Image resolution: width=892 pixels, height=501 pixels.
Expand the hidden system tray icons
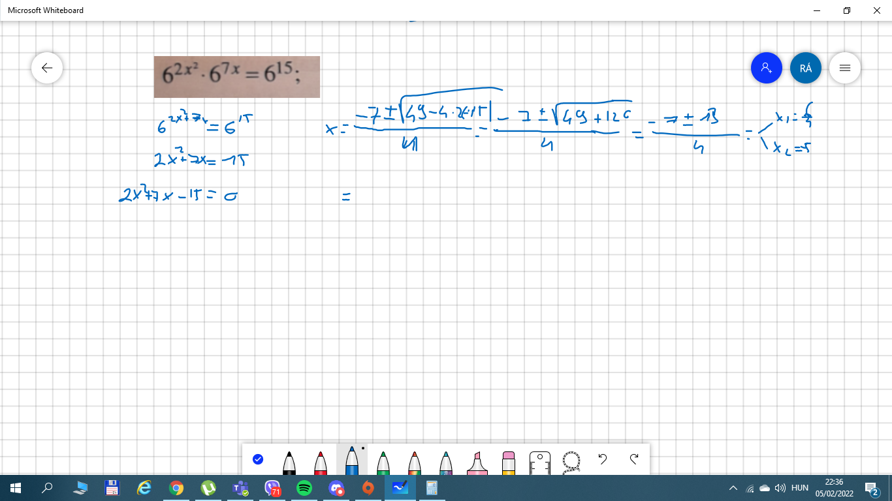[733, 488]
